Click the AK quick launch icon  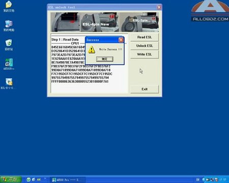(39, 179)
